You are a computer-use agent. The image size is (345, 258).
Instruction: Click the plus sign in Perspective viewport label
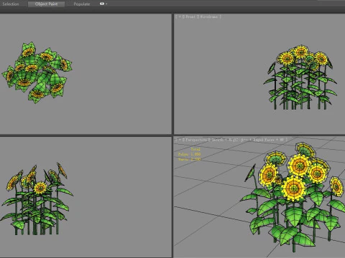[x=180, y=140]
